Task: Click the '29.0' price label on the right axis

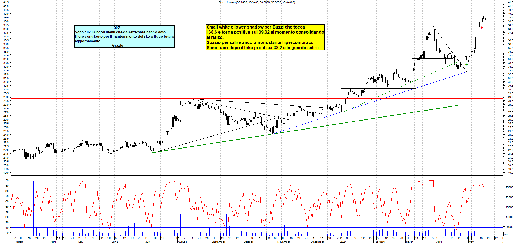Action: (510, 97)
